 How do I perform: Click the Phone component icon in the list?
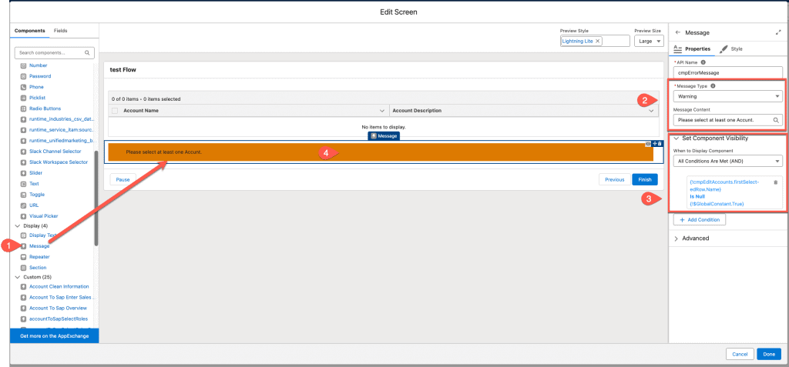coord(23,87)
